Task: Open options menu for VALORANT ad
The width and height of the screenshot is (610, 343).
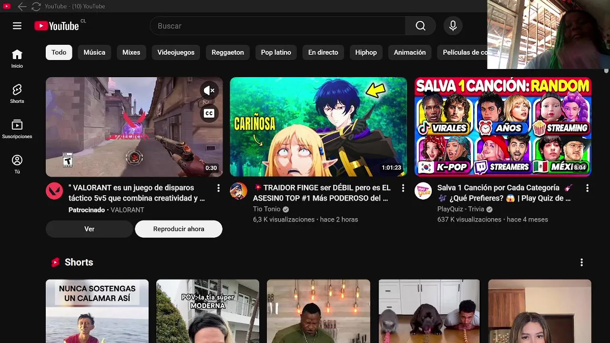Action: pyautogui.click(x=218, y=188)
